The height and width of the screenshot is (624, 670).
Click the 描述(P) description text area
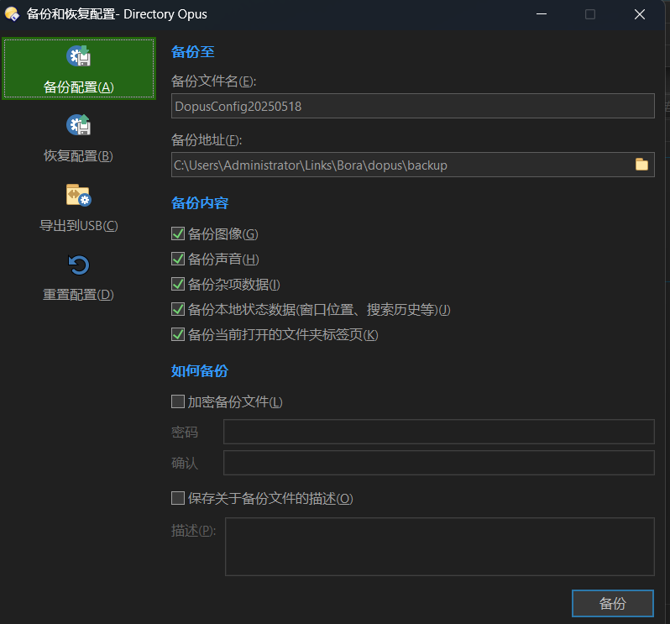[x=440, y=547]
